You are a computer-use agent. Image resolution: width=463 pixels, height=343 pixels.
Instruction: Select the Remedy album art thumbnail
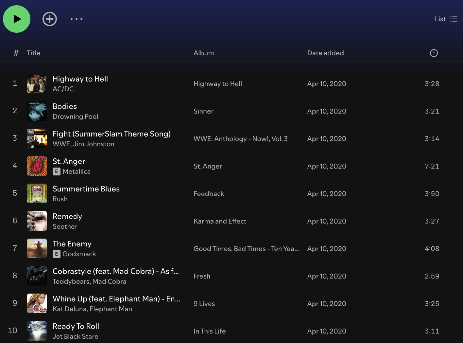point(37,221)
